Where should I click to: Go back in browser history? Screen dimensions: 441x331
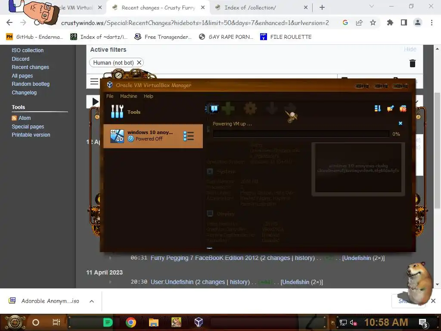tap(9, 22)
